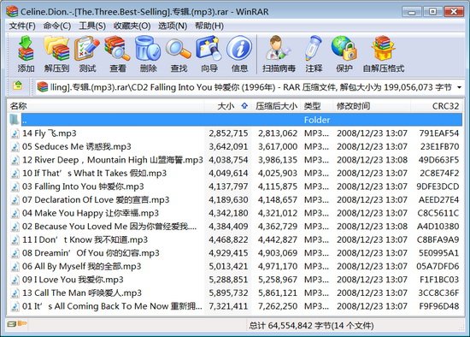Image resolution: width=470 pixels, height=337 pixels.
Task: Close the WinRAR window
Action: click(x=454, y=12)
